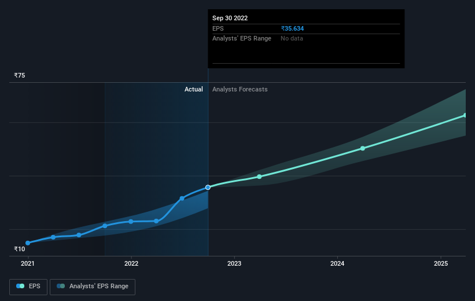Toggle the Analysts' EPS Range legend
Image resolution: width=475 pixels, height=301 pixels.
[x=93, y=287]
